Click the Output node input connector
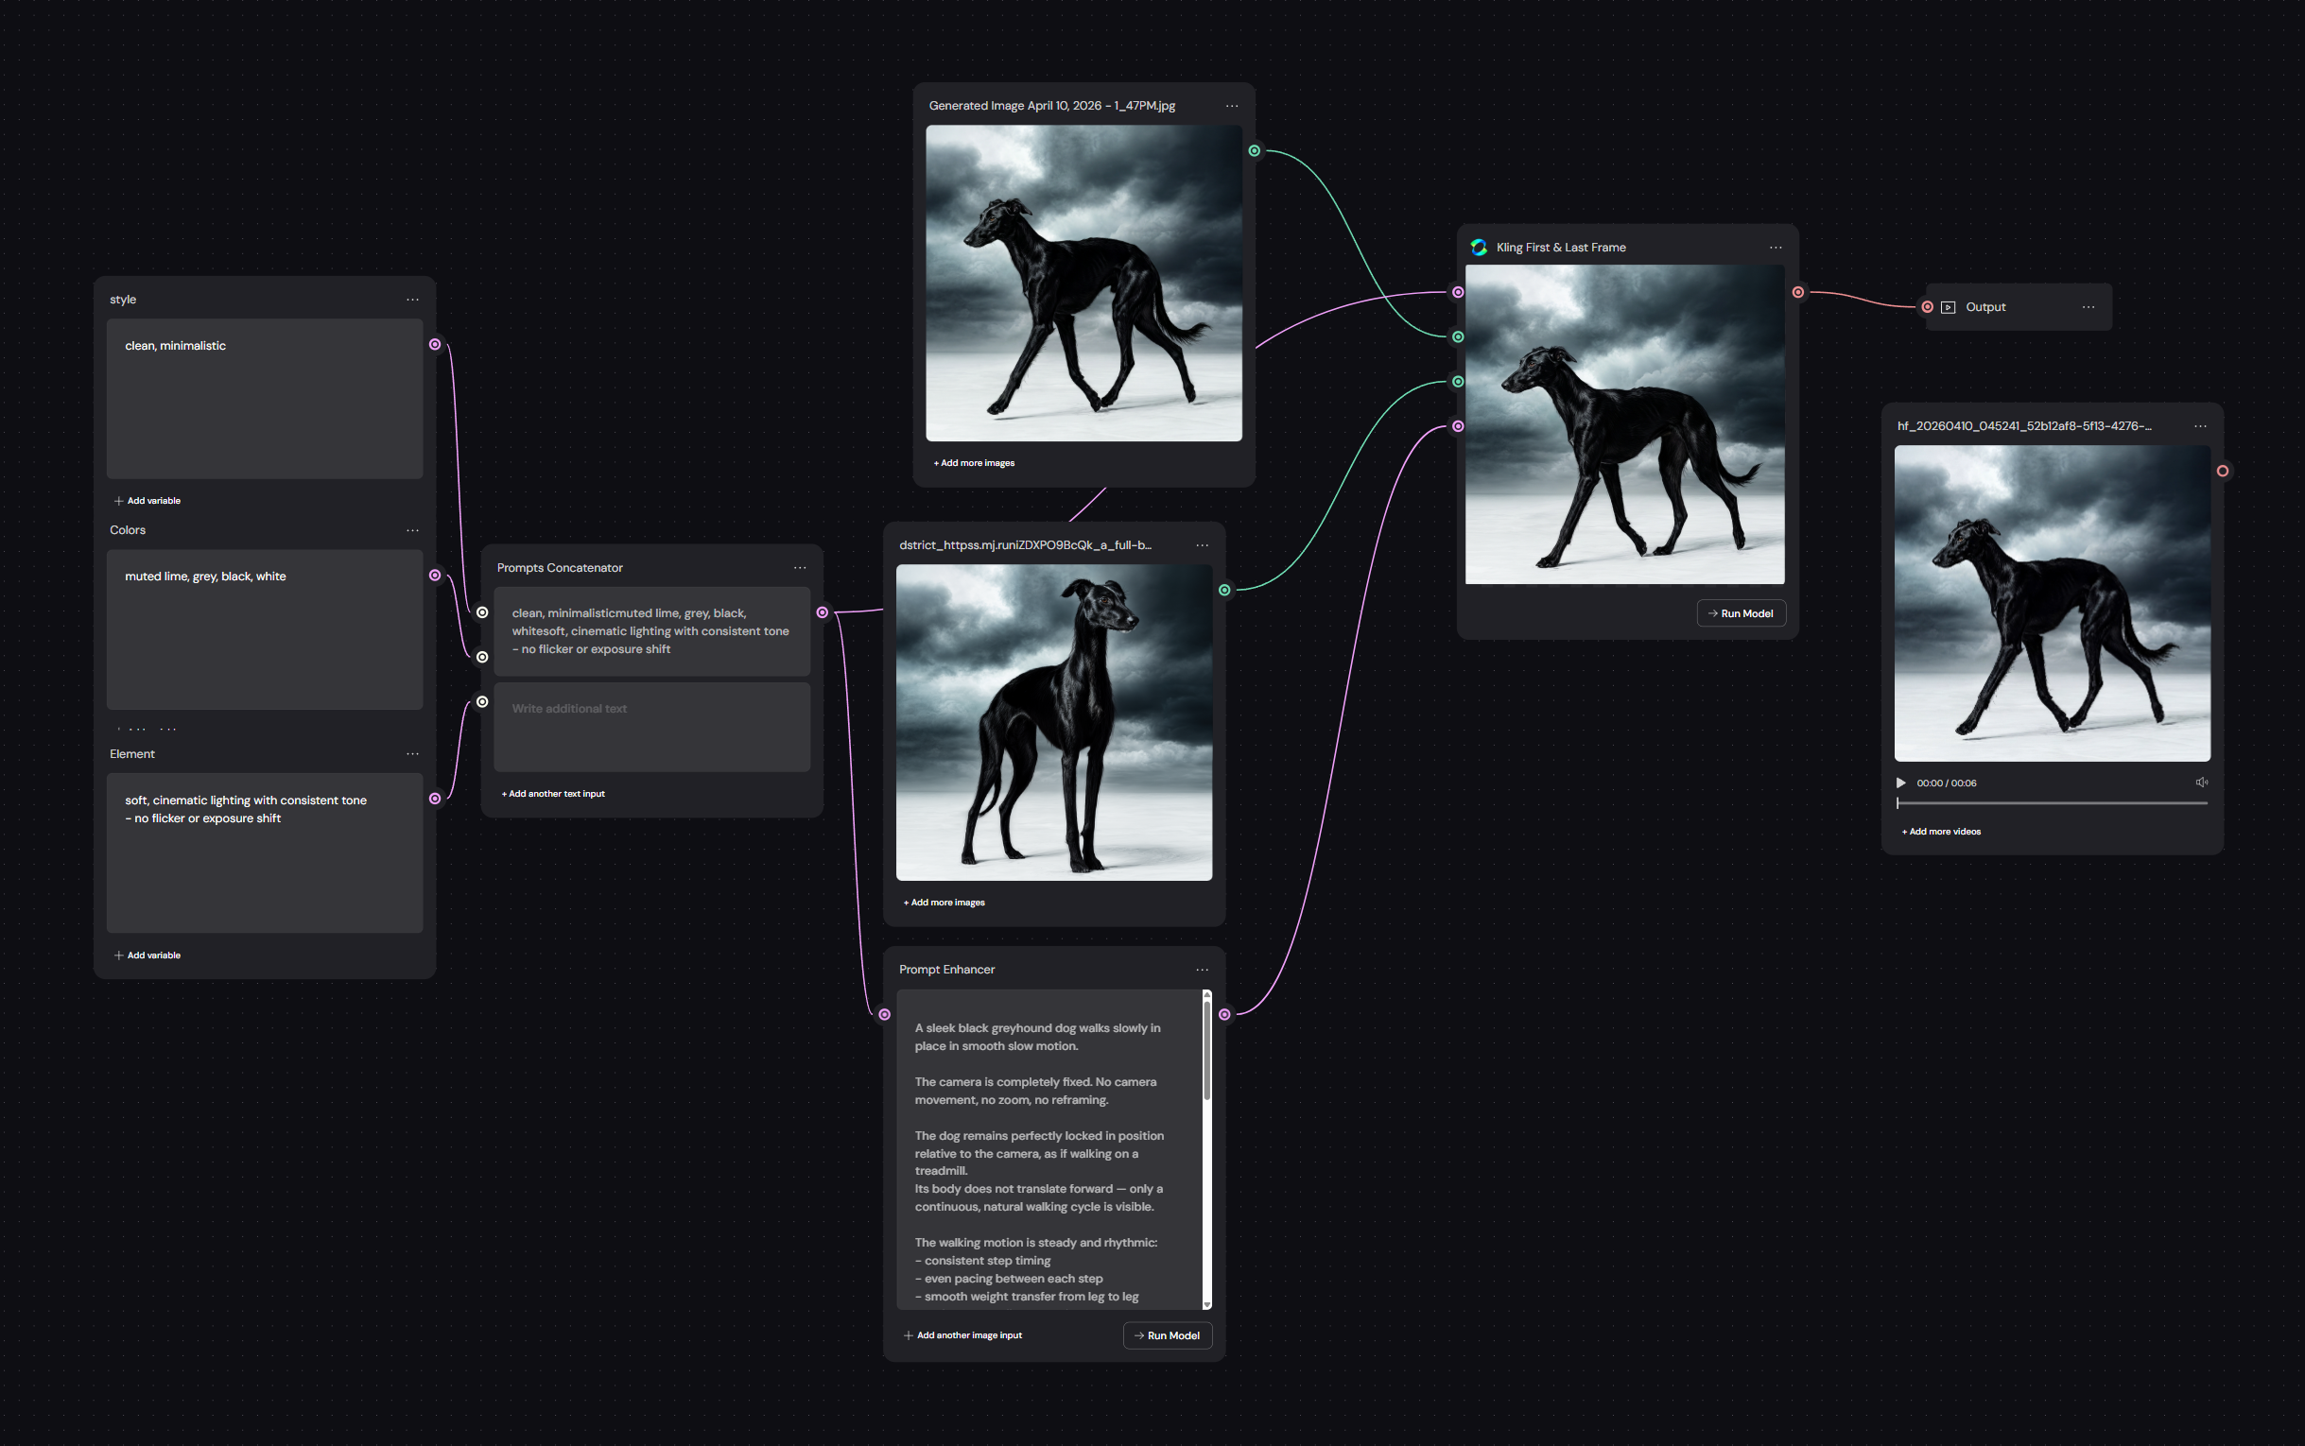2305x1446 pixels. (x=1927, y=307)
